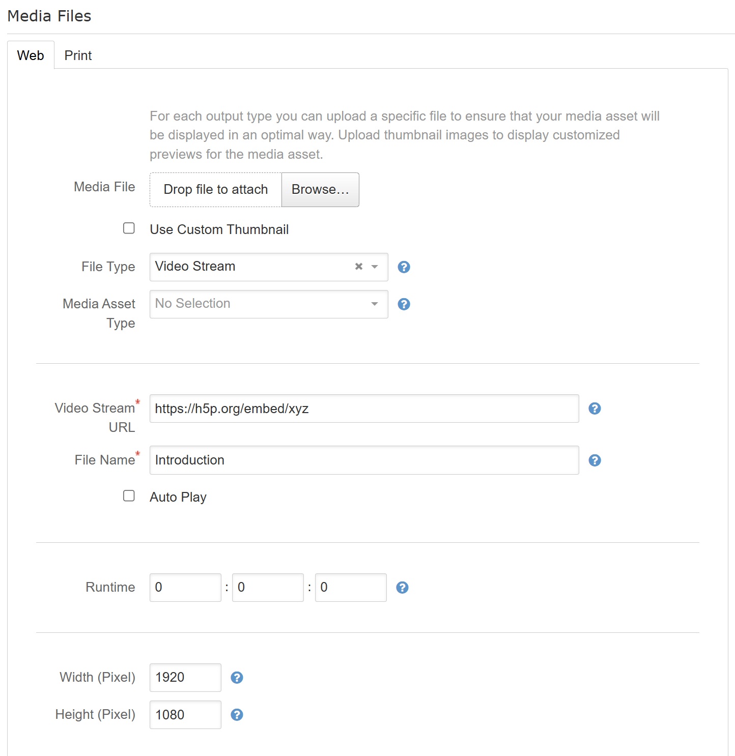Click the Media Asset Type help icon
The image size is (735, 756).
click(x=404, y=304)
